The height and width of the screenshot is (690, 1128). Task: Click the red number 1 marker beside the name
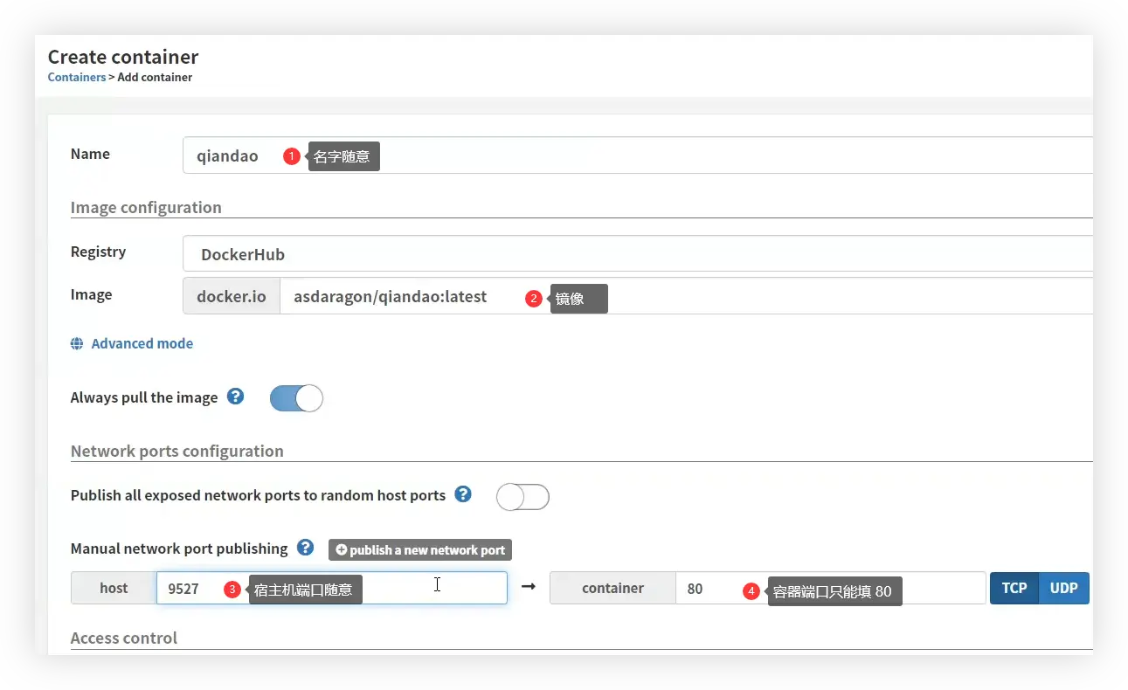(292, 156)
